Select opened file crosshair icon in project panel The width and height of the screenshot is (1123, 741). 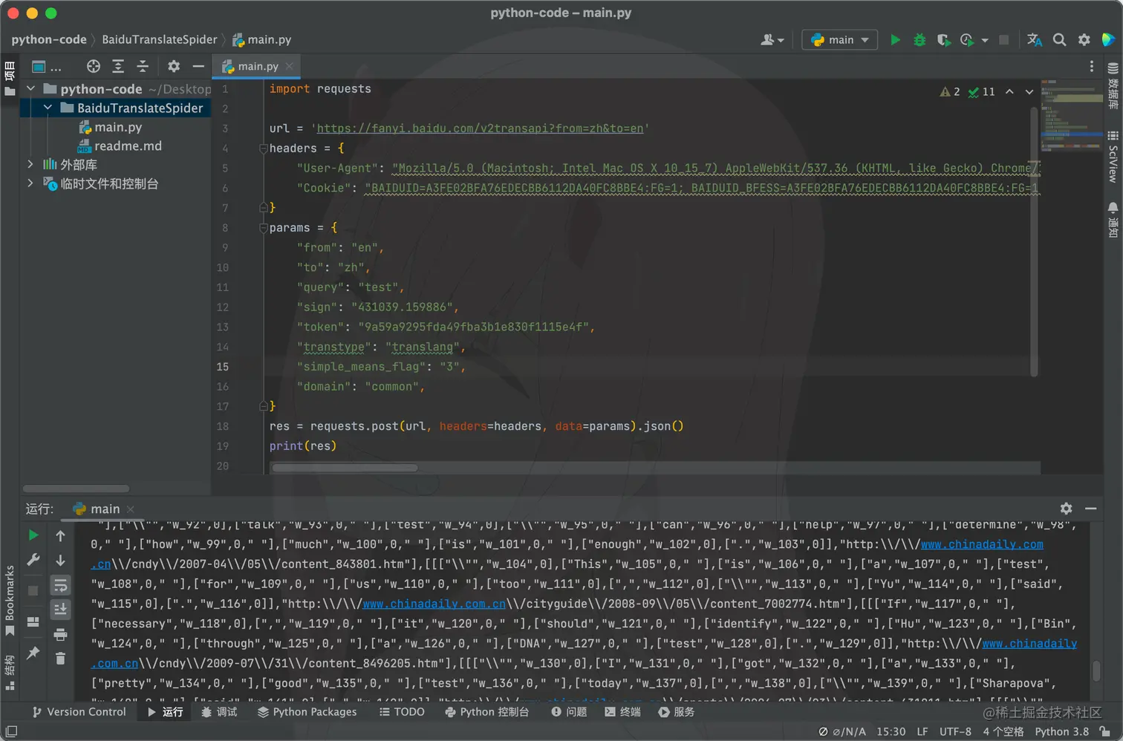pyautogui.click(x=93, y=66)
